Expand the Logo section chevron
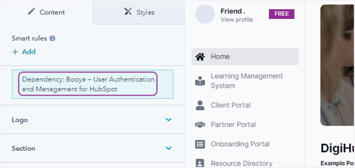355x168 pixels. tap(168, 120)
